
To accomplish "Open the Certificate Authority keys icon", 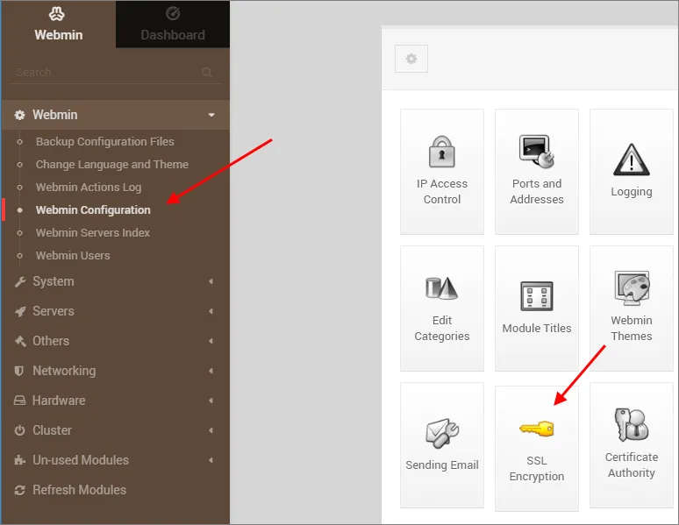I will (x=632, y=424).
